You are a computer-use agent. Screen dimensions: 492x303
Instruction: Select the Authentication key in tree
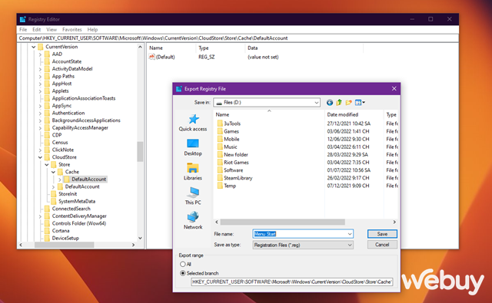tap(68, 113)
